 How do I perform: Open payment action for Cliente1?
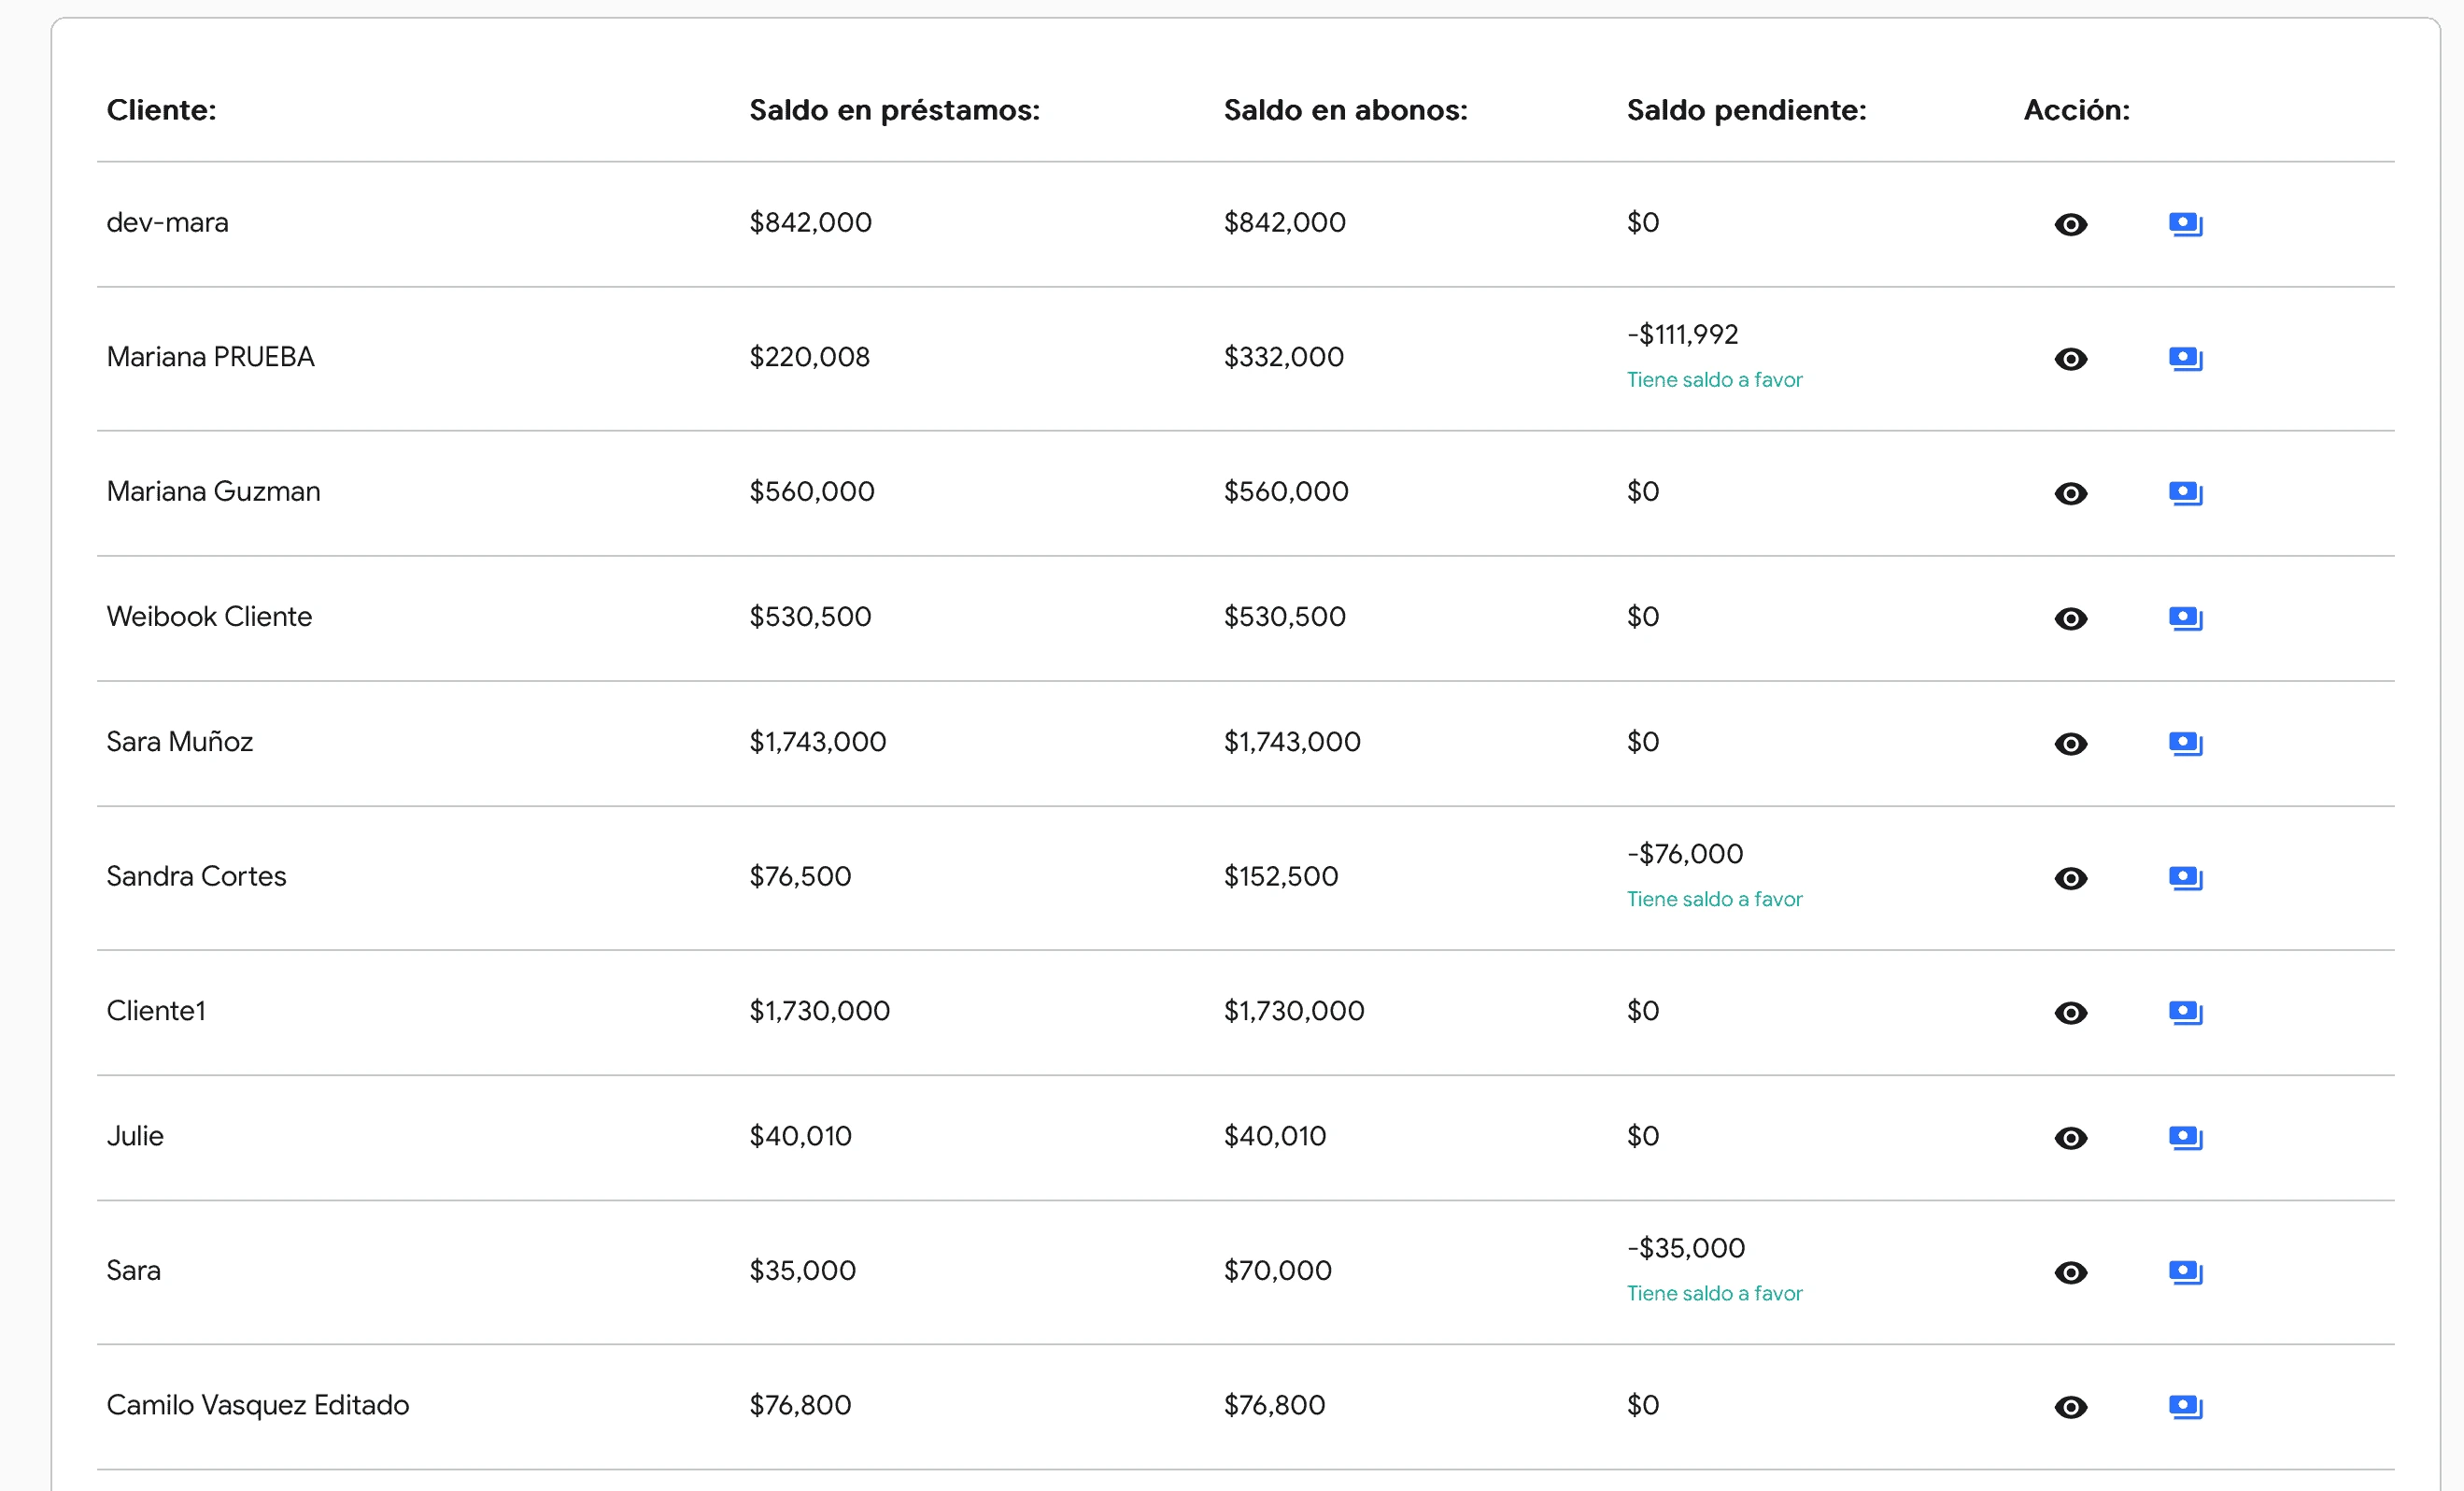[2185, 1012]
